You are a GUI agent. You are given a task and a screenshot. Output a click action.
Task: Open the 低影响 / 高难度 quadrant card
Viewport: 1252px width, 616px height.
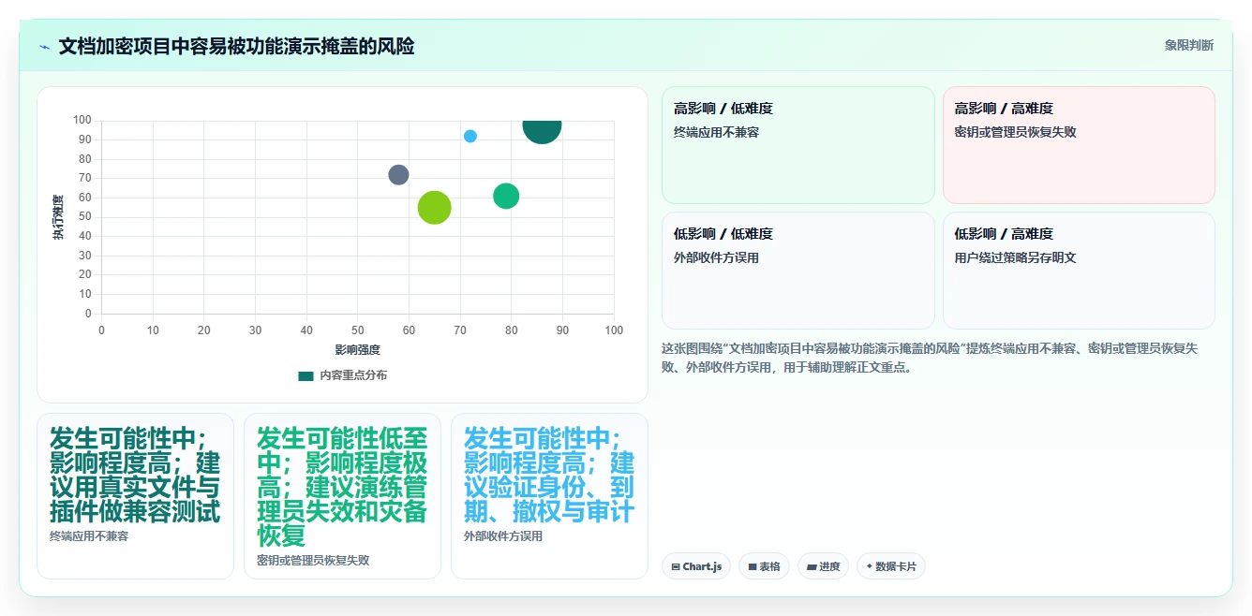point(1079,271)
